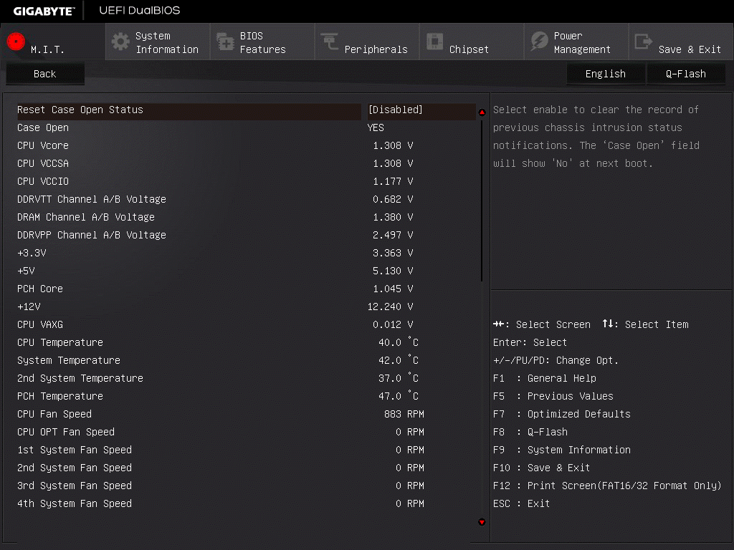
Task: Click the System Temperature 42.0 °C value
Action: 399,360
